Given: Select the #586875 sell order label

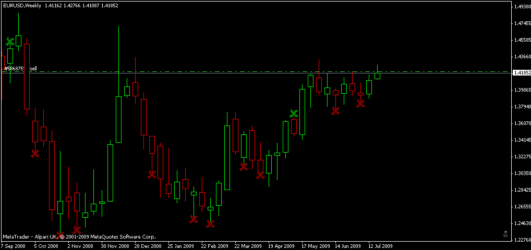Looking at the screenshot, I should click(20, 69).
